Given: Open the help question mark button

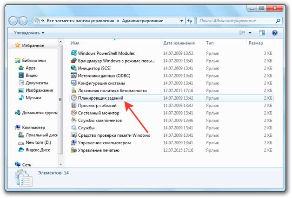Looking at the screenshot, I should click(275, 33).
